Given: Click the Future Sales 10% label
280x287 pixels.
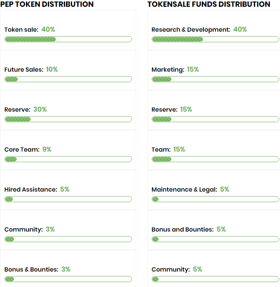Looking at the screenshot, I should [31, 69].
